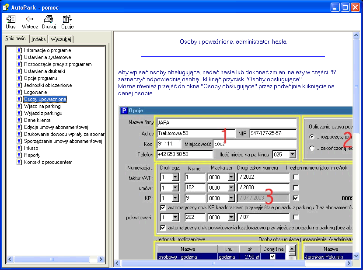The height and width of the screenshot is (270, 363).
Task: Toggle Domyślna checkbox for osobowy - godzina
Action: 273,256
